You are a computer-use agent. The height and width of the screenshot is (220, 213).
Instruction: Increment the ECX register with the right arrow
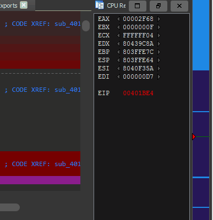pyautogui.click(x=159, y=35)
